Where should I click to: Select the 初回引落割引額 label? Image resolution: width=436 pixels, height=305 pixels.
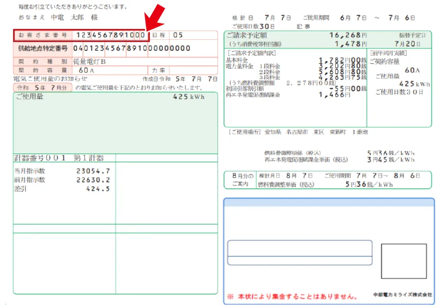tap(245, 89)
